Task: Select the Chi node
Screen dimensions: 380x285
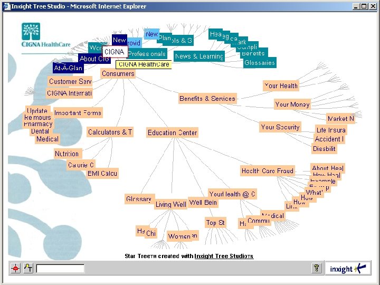Action: pyautogui.click(x=151, y=233)
